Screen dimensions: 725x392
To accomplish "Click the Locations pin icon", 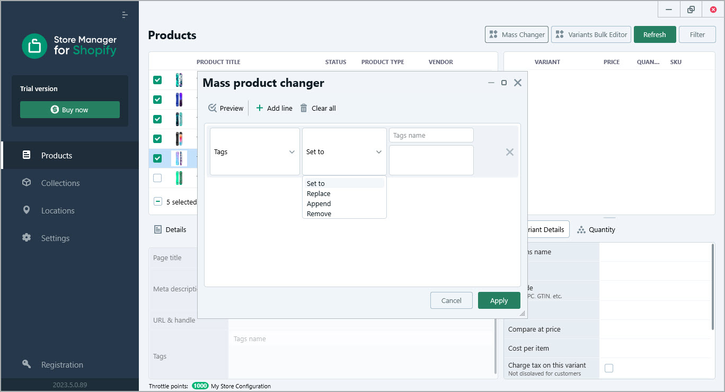I will 26,210.
